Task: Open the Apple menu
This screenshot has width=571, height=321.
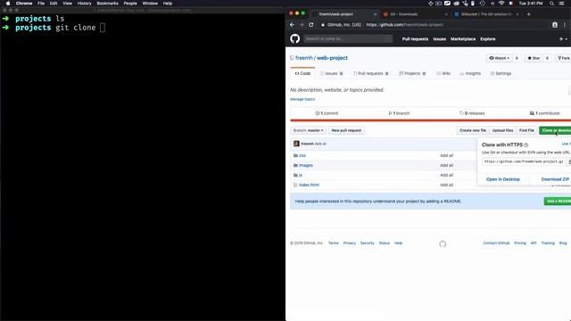Action: tap(8, 4)
